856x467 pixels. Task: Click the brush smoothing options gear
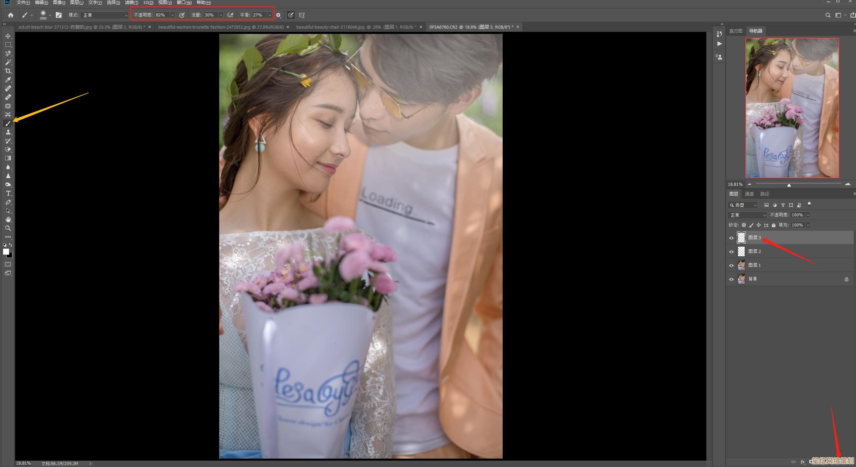(278, 15)
